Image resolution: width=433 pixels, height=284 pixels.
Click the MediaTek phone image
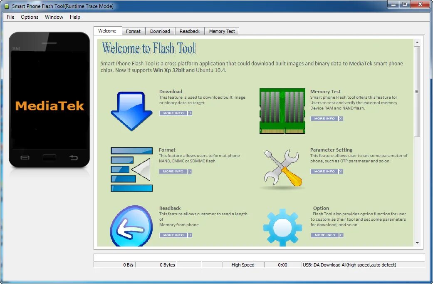point(49,100)
